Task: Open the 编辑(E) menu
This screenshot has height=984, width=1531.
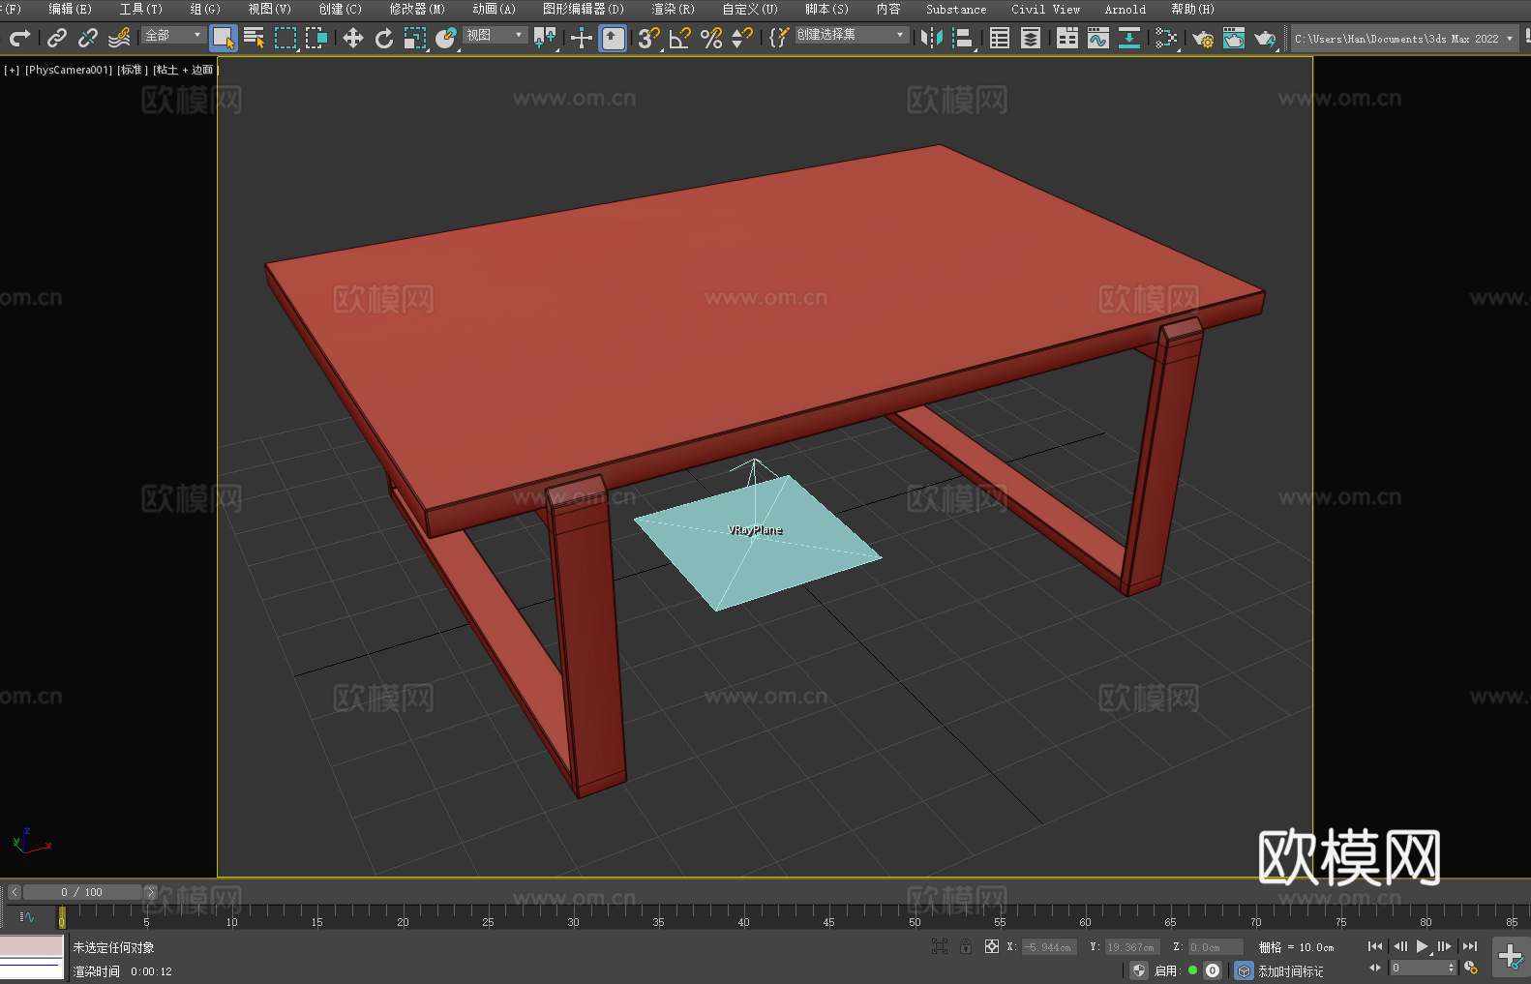Action: click(x=70, y=9)
